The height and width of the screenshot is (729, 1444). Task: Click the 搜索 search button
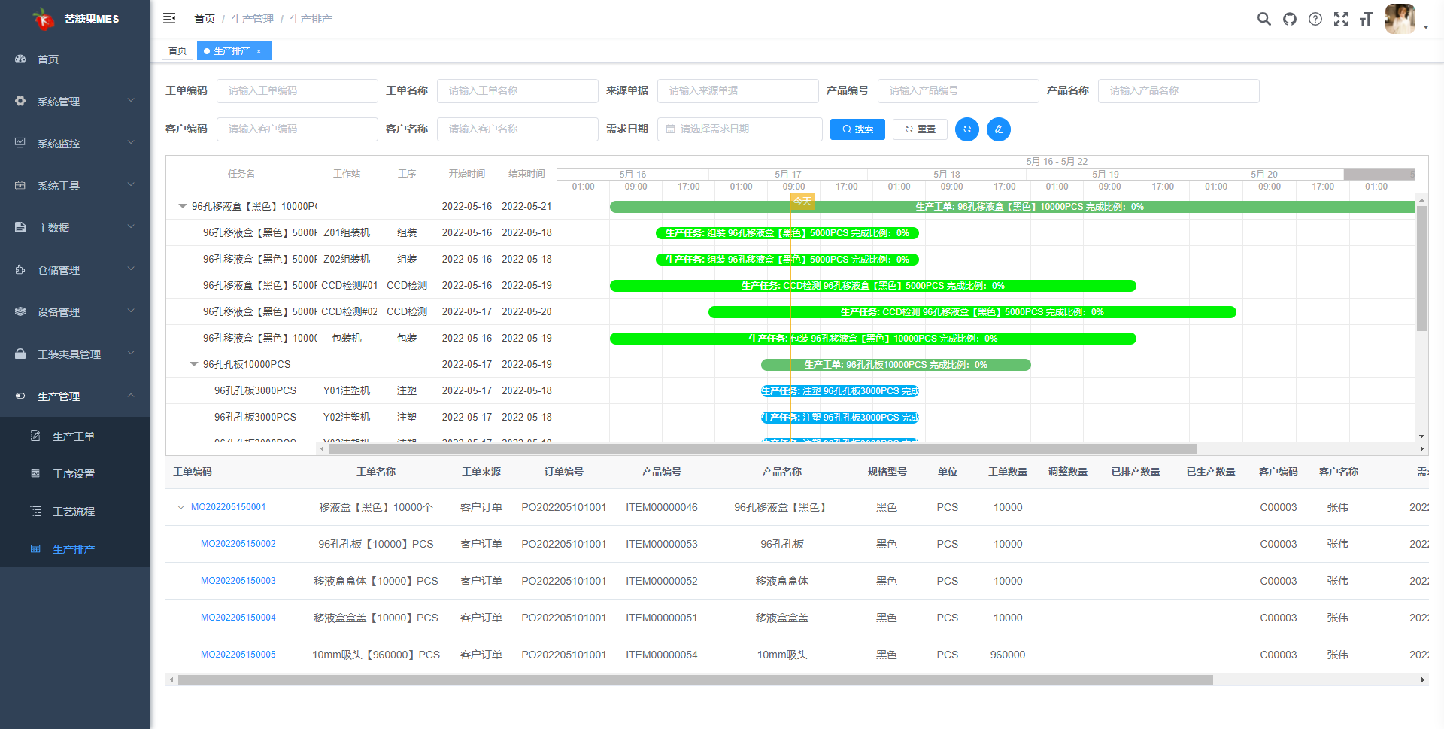857,129
